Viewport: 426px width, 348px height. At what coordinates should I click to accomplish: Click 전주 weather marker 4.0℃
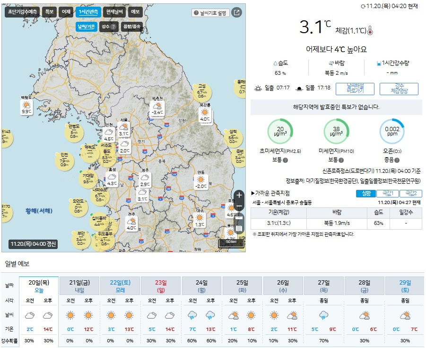click(x=131, y=224)
